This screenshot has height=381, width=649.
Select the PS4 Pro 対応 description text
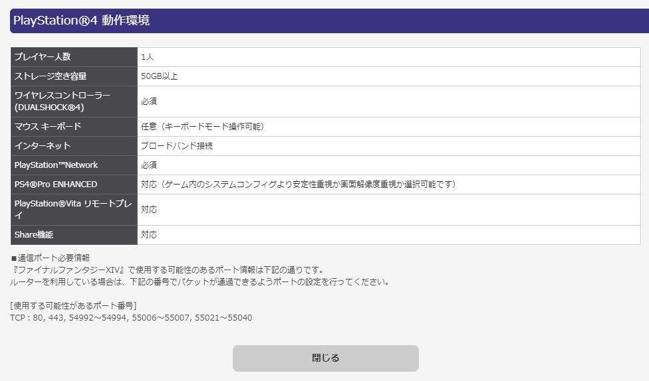298,185
